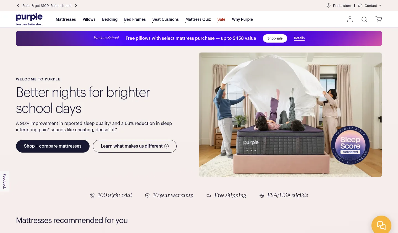The height and width of the screenshot is (233, 398).
Task: Click the 10 year warranty shield icon
Action: click(147, 196)
